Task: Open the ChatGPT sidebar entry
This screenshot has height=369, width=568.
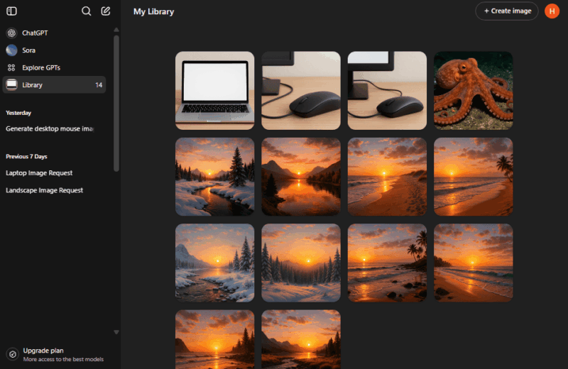Action: click(x=54, y=33)
